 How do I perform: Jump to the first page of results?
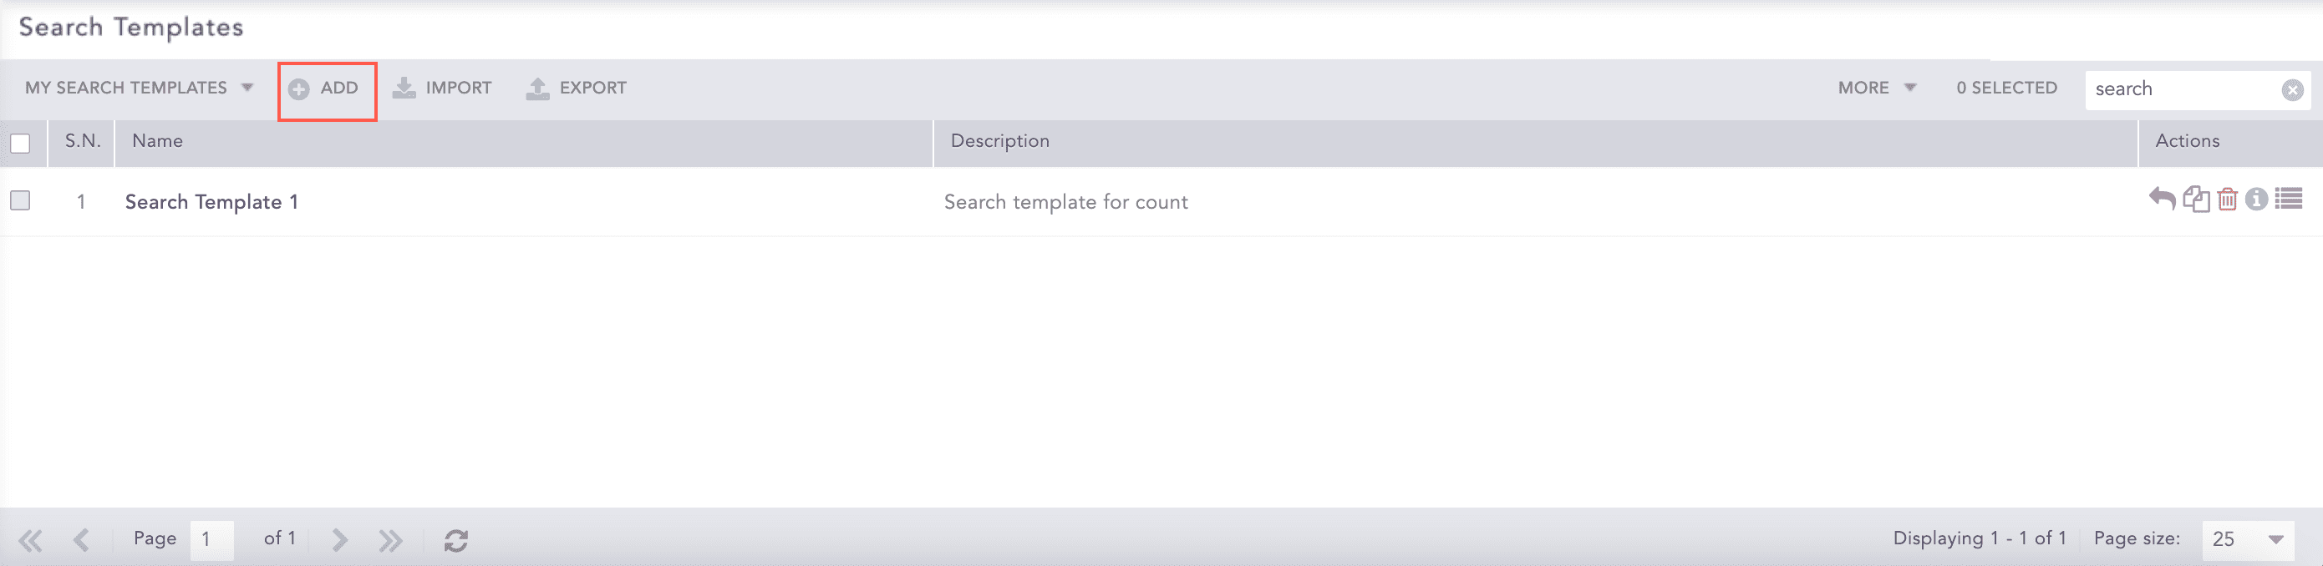pyautogui.click(x=30, y=540)
